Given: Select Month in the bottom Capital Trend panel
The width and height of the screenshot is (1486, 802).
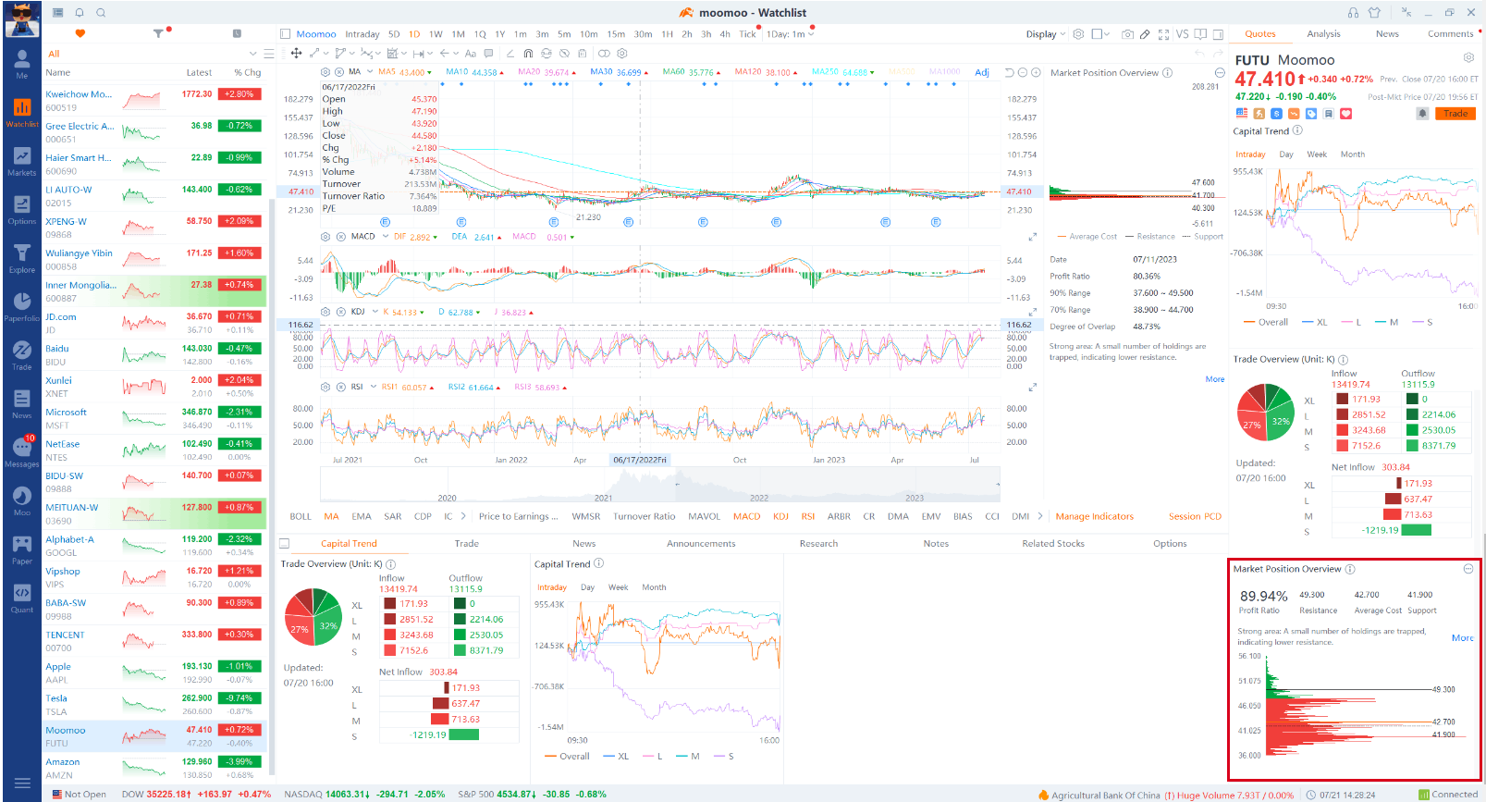Looking at the screenshot, I should click(x=654, y=587).
